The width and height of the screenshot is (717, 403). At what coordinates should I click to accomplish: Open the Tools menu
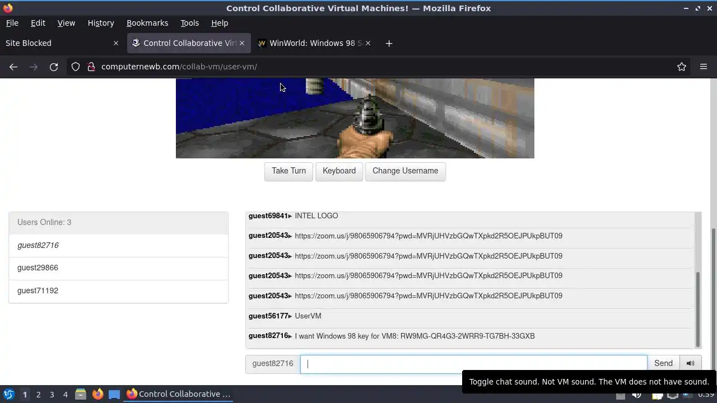(189, 23)
